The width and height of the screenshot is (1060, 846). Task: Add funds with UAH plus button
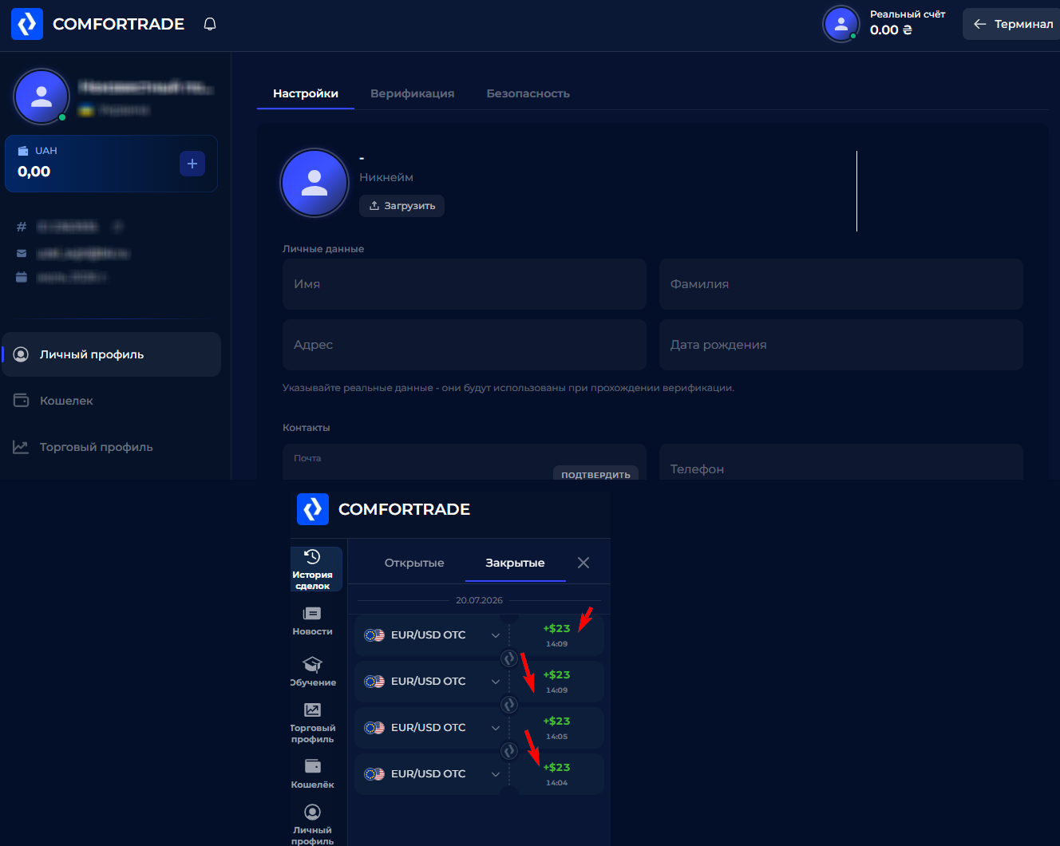coord(192,164)
